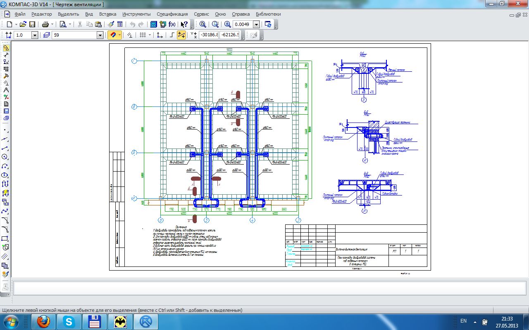Image resolution: width=529 pixels, height=330 pixels.
Task: Select the hammer editing tools icon
Action: (x=6, y=76)
